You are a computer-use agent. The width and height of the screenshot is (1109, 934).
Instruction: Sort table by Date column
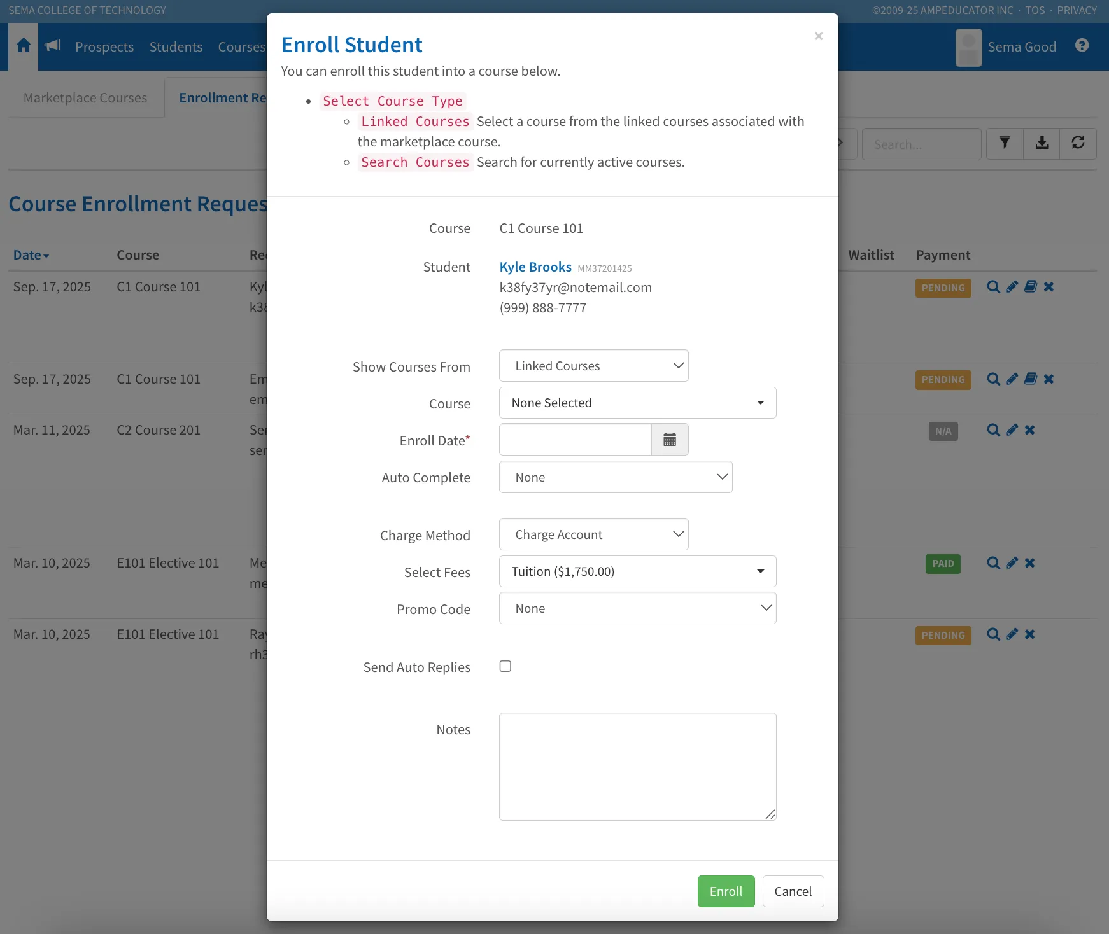click(x=31, y=255)
